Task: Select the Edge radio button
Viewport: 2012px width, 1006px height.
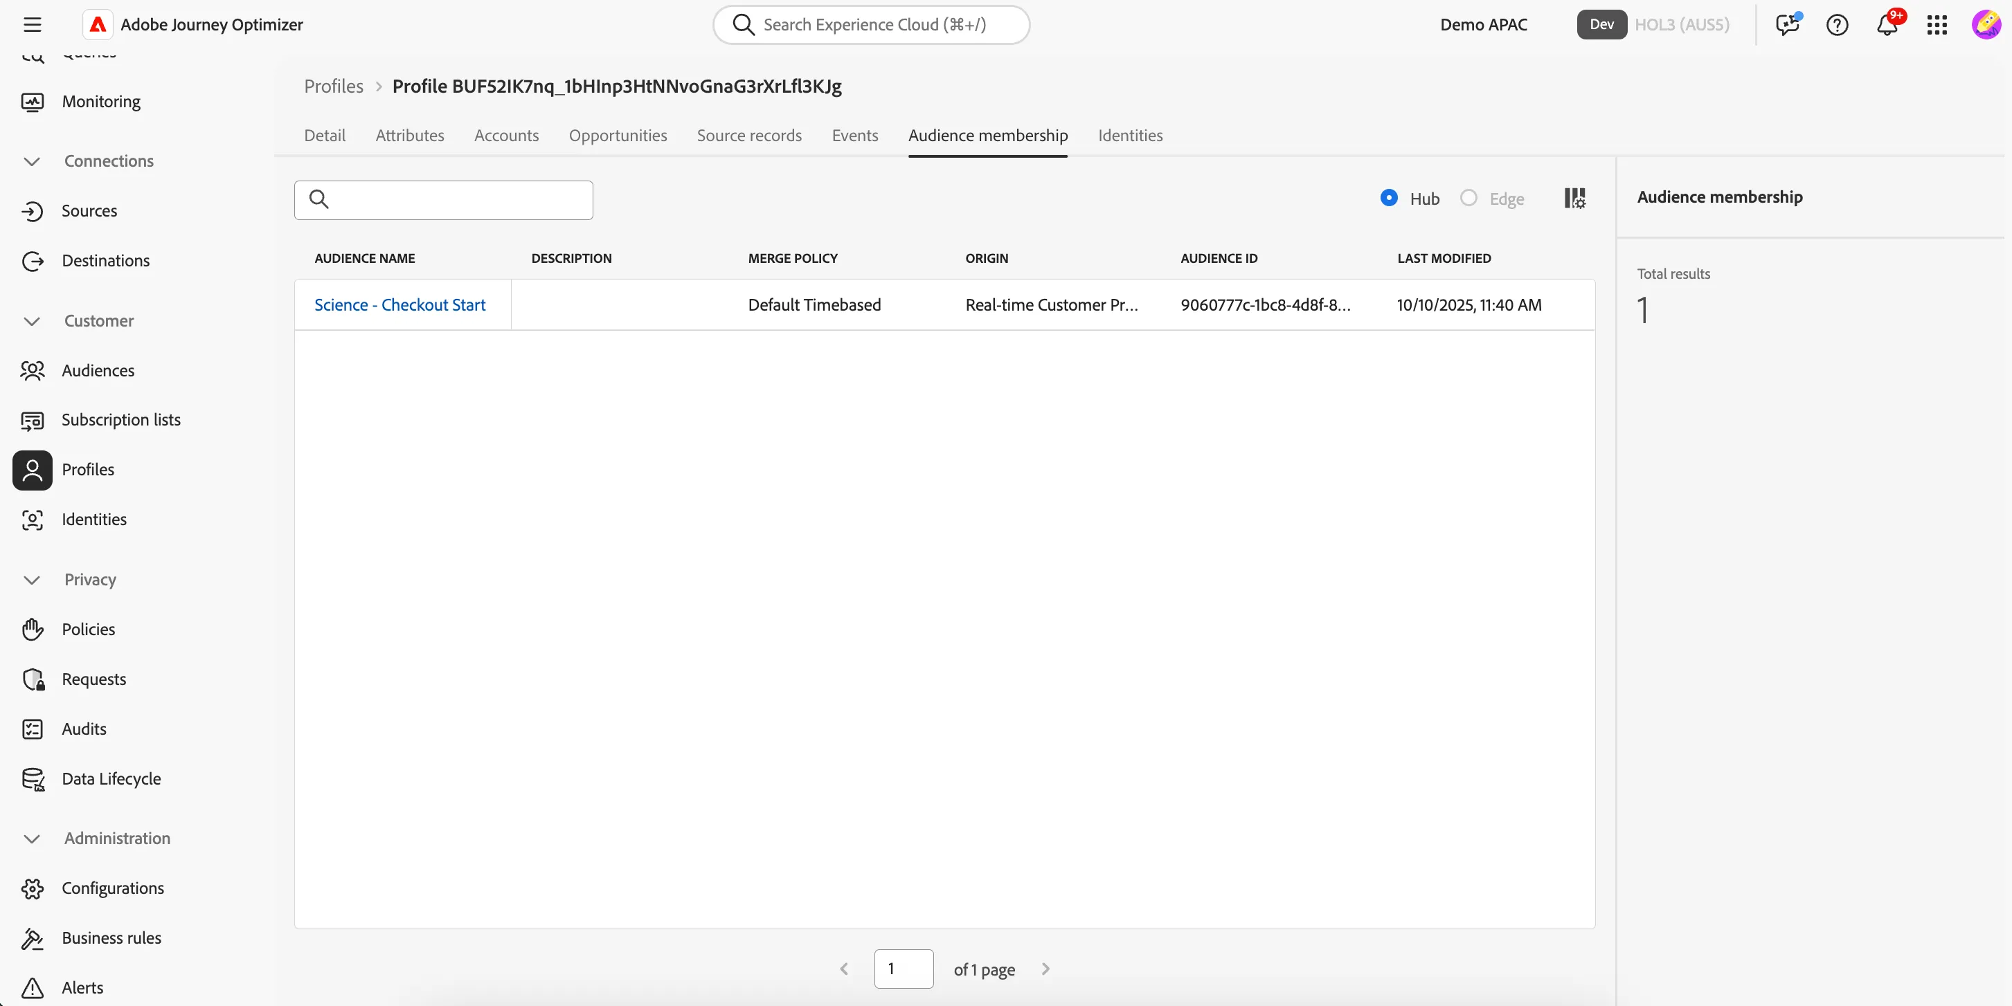Action: pyautogui.click(x=1468, y=199)
